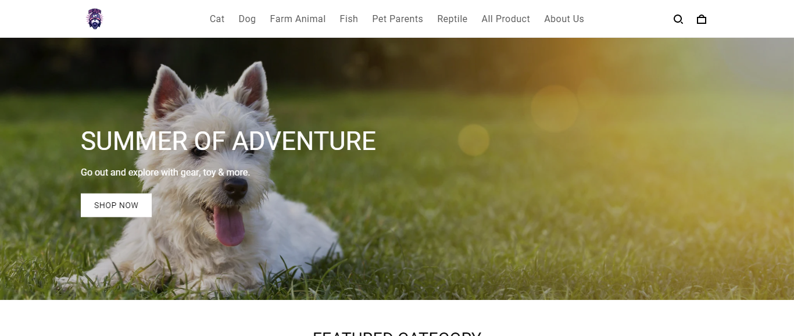Click the SHOP NOW button
The width and height of the screenshot is (794, 336).
click(116, 205)
